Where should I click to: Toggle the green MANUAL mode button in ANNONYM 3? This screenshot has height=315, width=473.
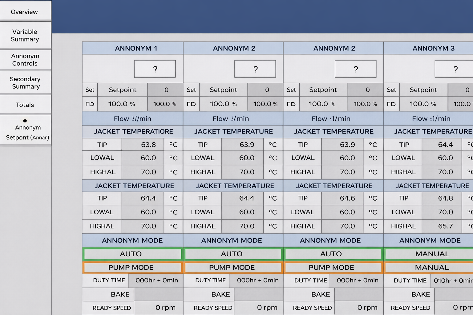tap(429, 254)
